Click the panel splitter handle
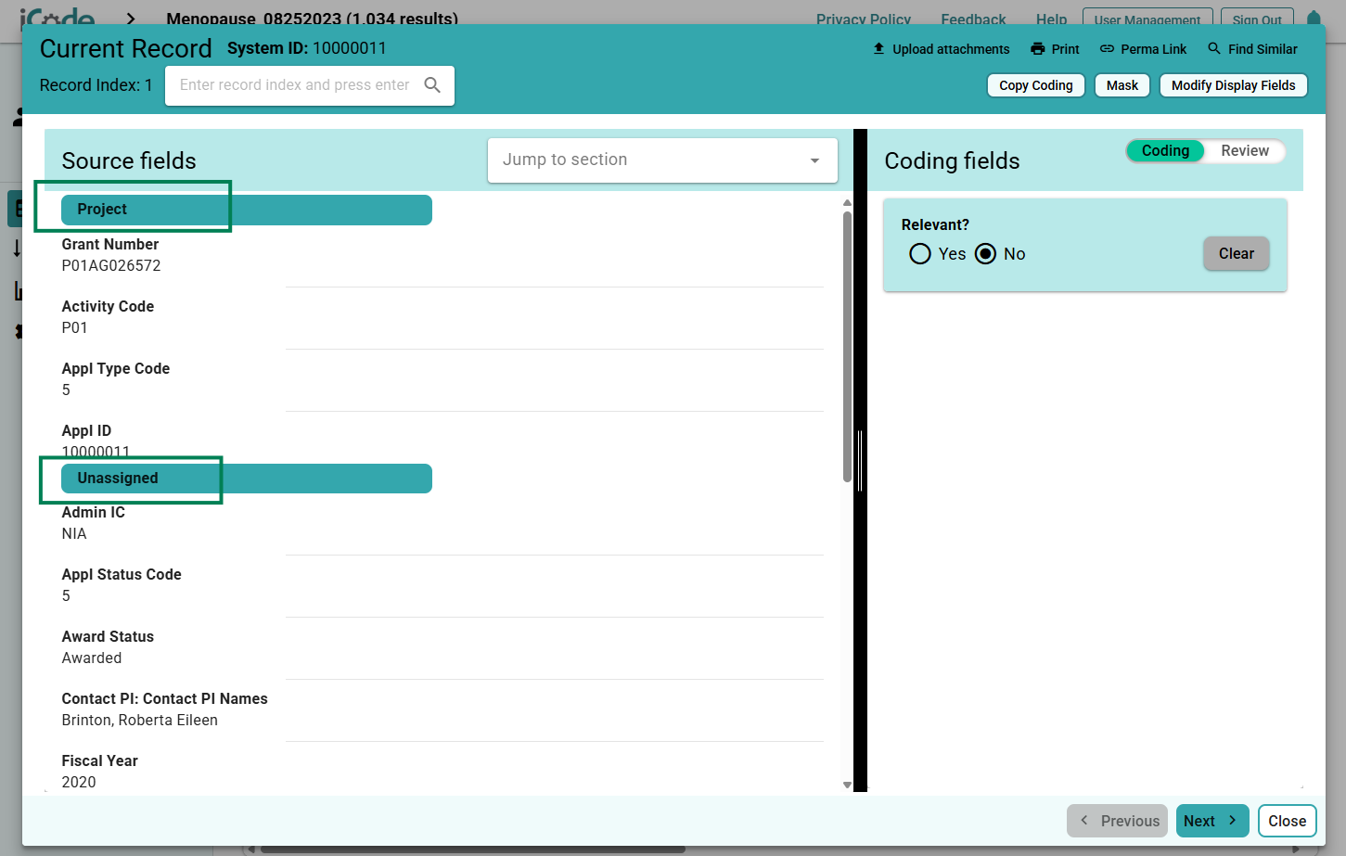This screenshot has height=856, width=1346. pos(861,461)
